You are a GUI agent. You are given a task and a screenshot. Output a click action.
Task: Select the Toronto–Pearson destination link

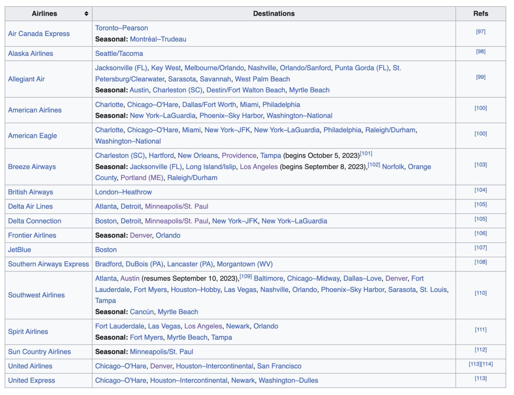[x=122, y=28]
